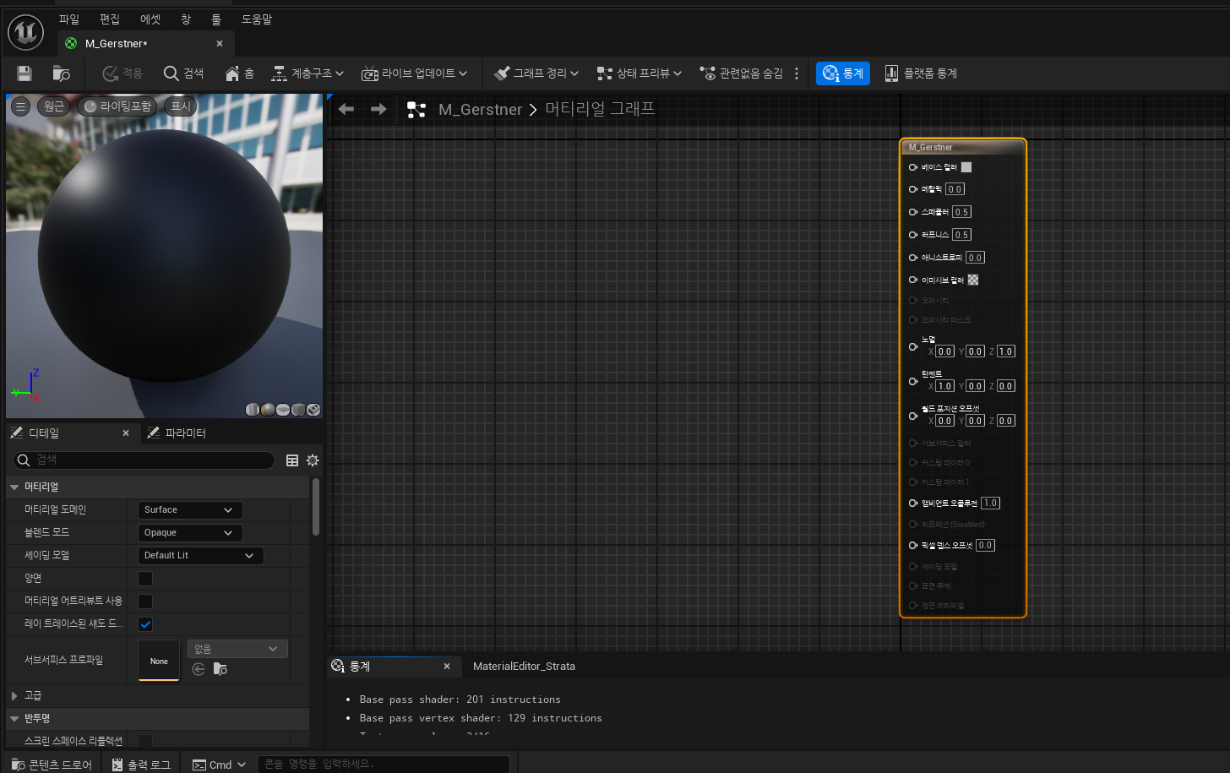Open the 편집 menu

coord(110,19)
